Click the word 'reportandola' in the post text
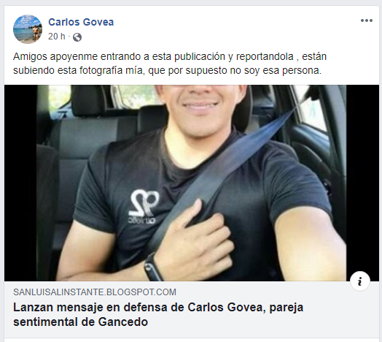The width and height of the screenshot is (382, 342). tap(265, 57)
